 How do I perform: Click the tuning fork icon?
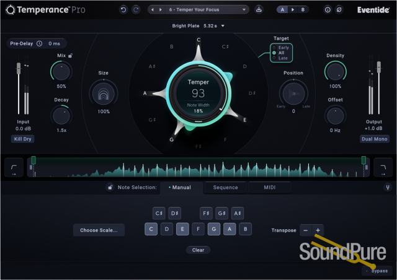coord(388,188)
